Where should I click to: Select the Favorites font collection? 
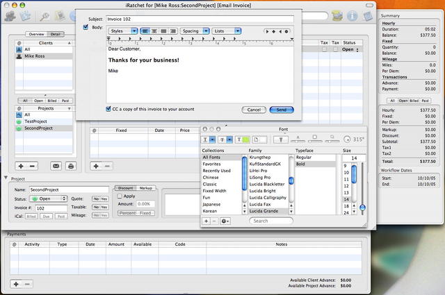tap(222, 164)
